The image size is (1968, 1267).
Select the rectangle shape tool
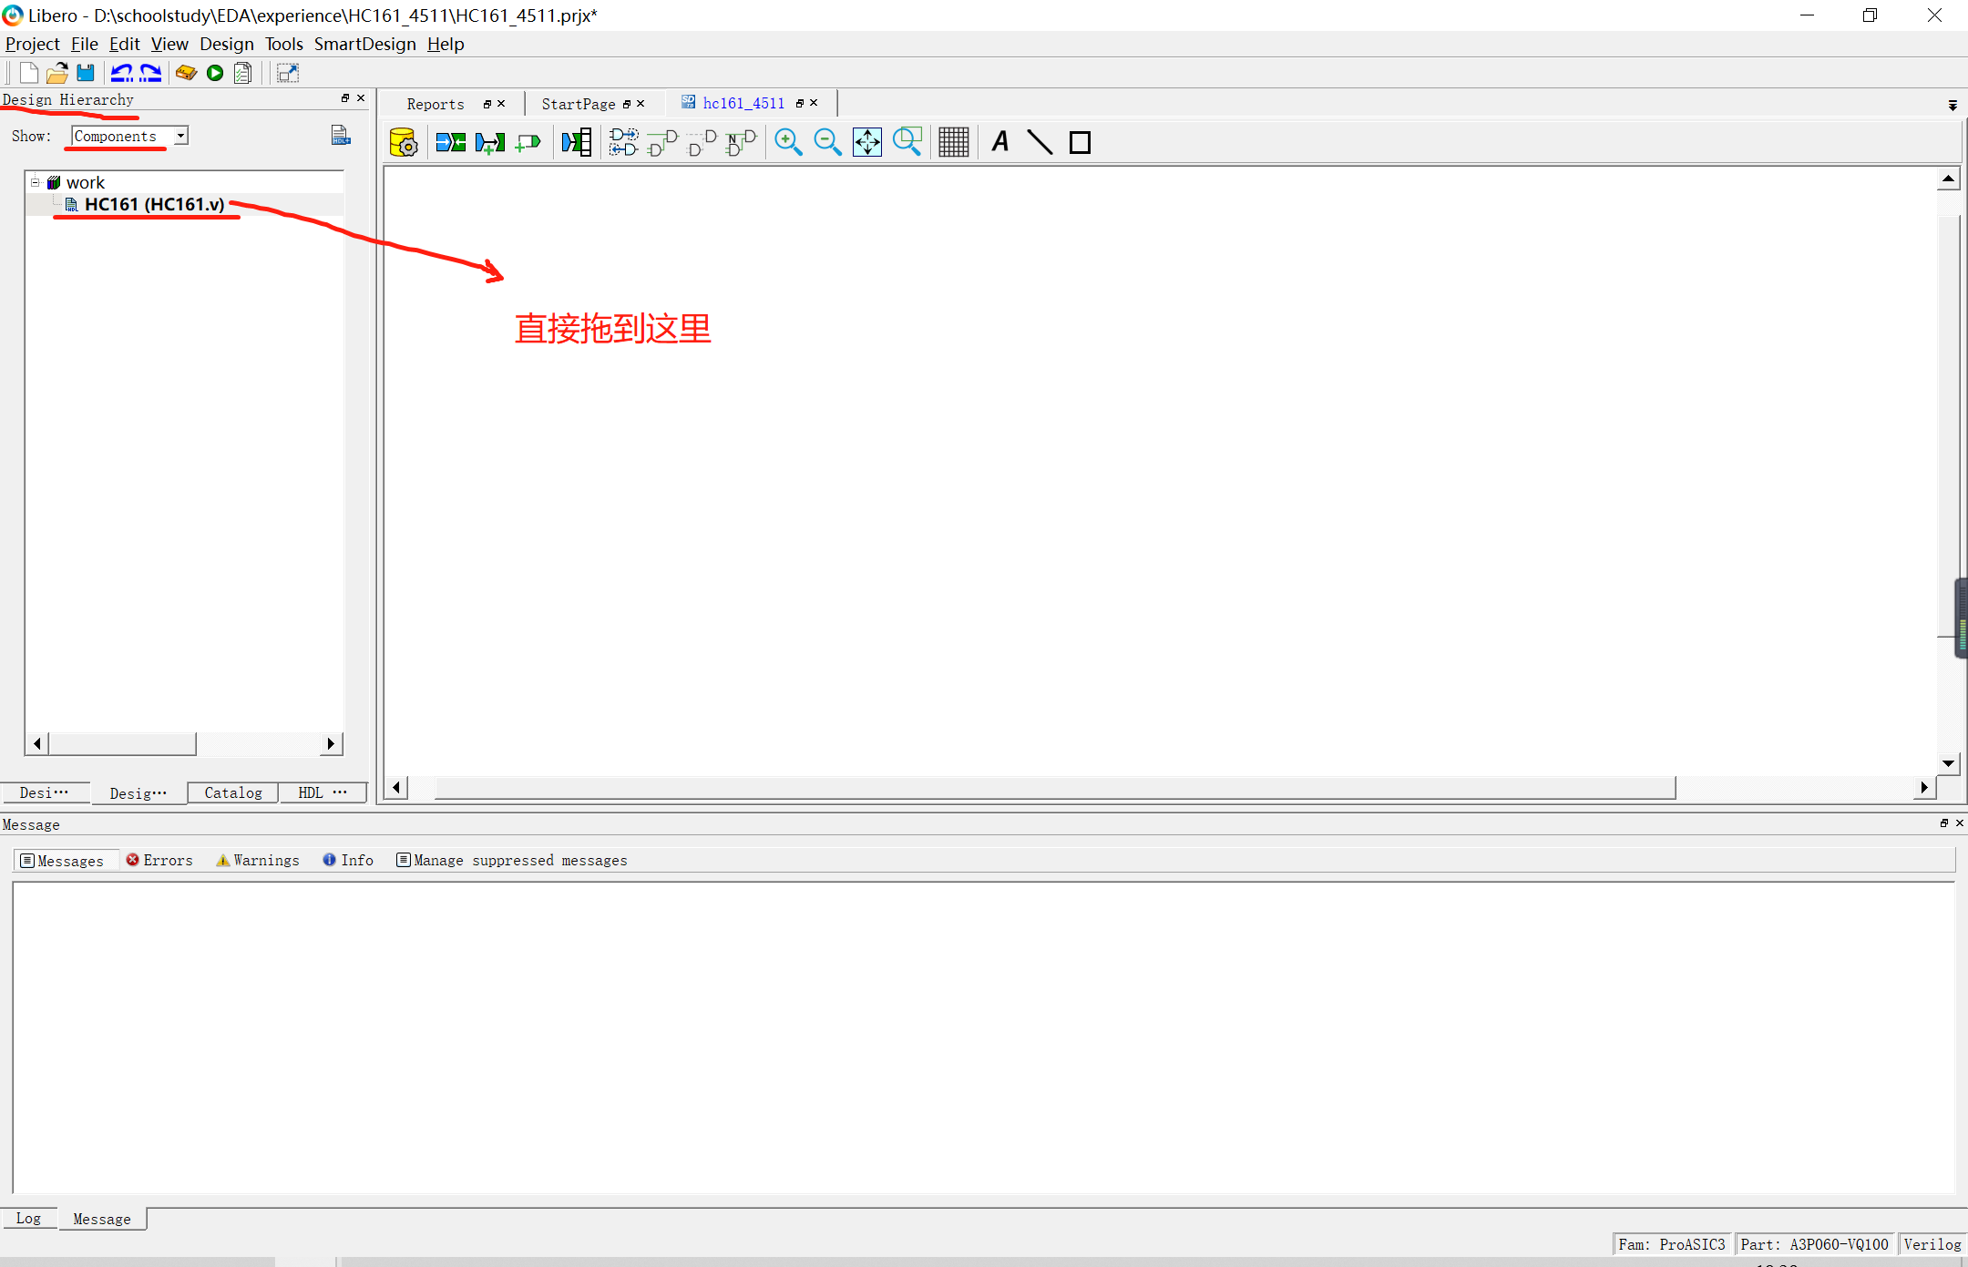(1080, 142)
